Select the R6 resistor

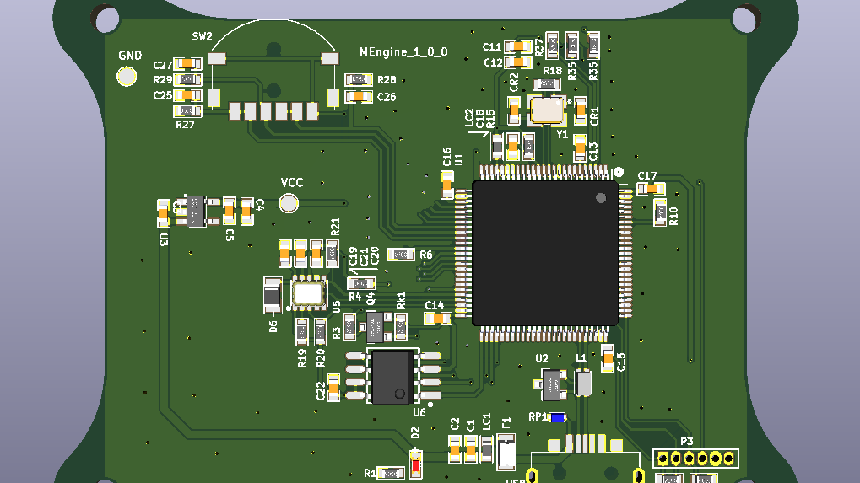(400, 255)
